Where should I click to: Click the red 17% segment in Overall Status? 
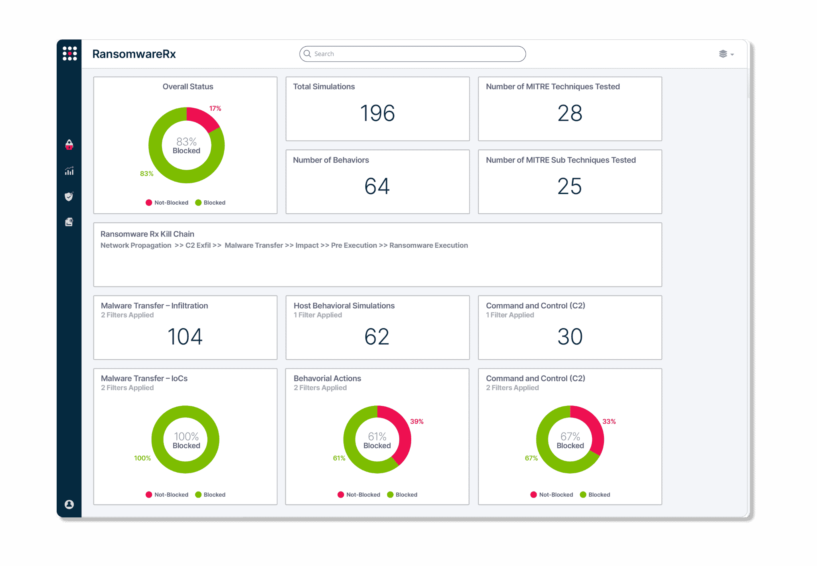(x=203, y=118)
